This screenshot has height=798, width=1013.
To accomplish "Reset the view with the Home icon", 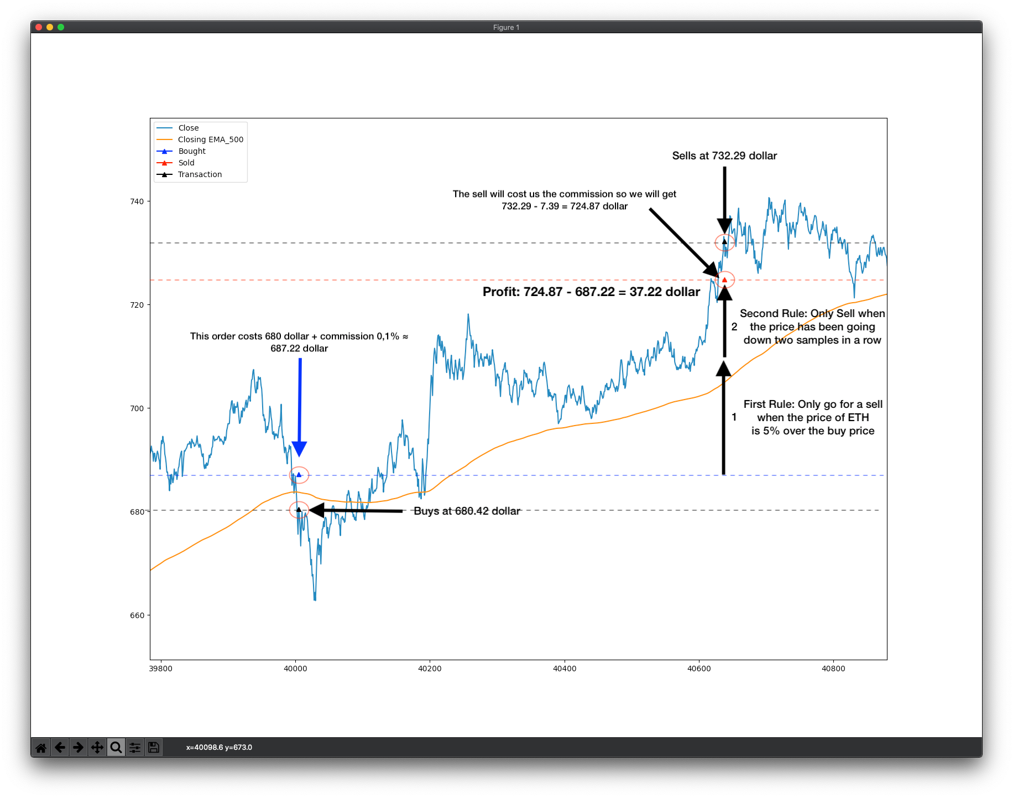I will tap(41, 747).
